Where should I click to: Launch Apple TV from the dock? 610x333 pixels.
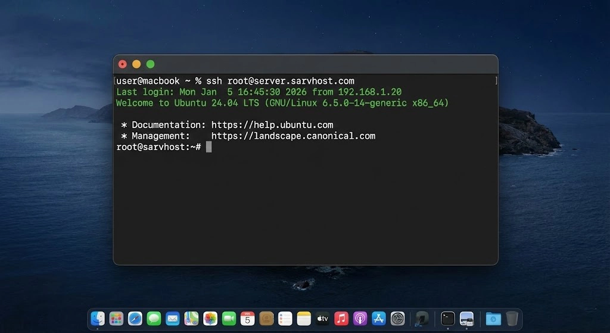[x=322, y=319]
